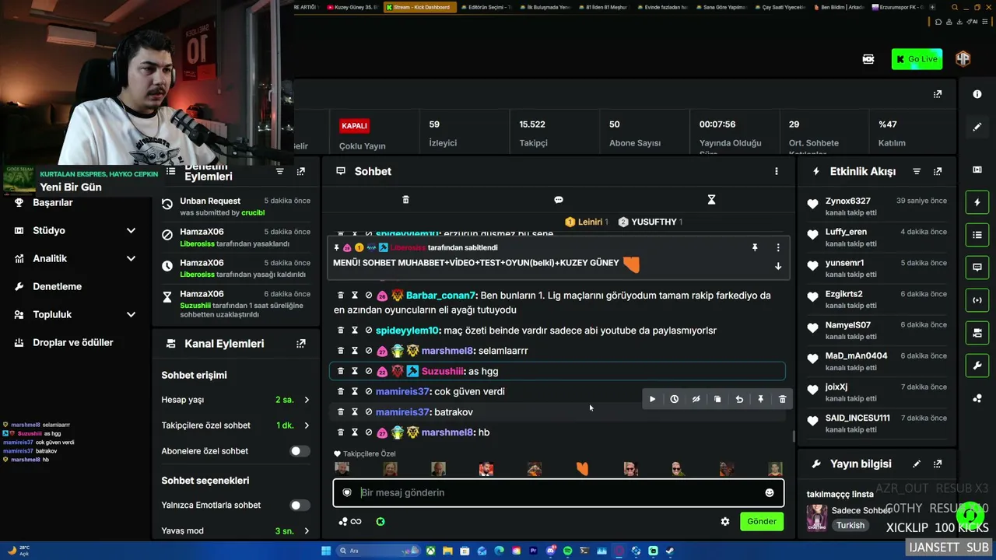Click copy icon in message hover toolbar
Screen dimensions: 996x560
tap(717, 399)
